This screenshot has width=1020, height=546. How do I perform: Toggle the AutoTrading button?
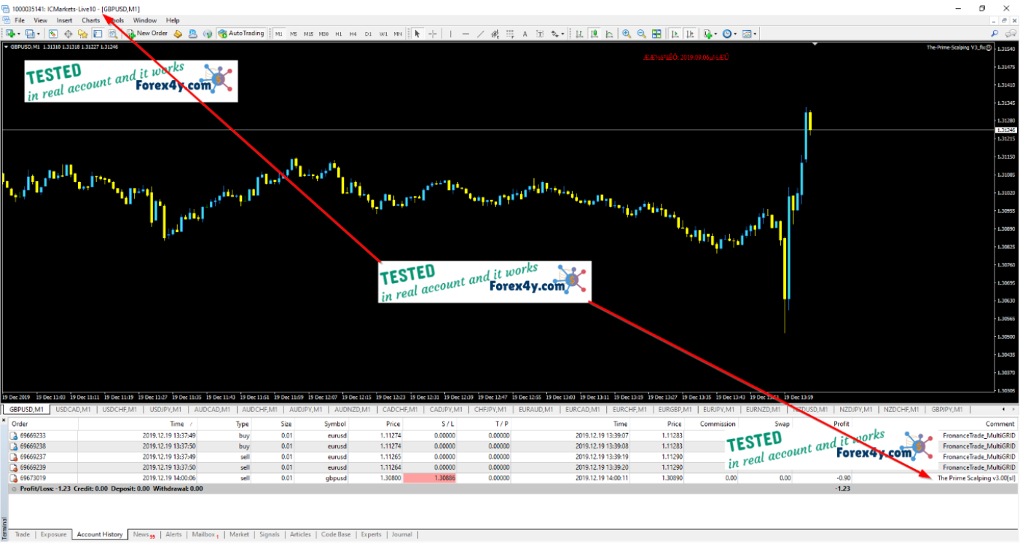[241, 33]
